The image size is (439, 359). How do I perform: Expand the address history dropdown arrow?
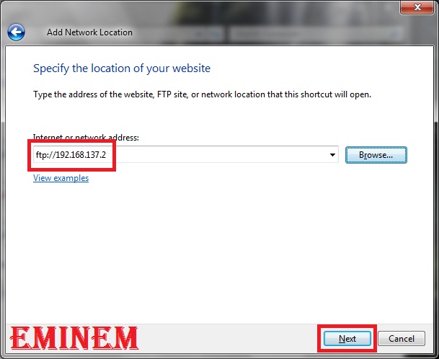(332, 154)
